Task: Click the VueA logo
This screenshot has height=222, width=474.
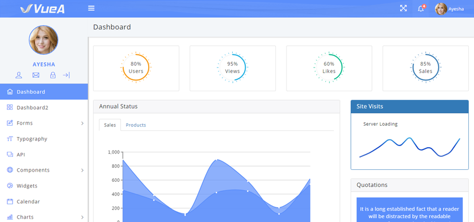Action: (43, 8)
